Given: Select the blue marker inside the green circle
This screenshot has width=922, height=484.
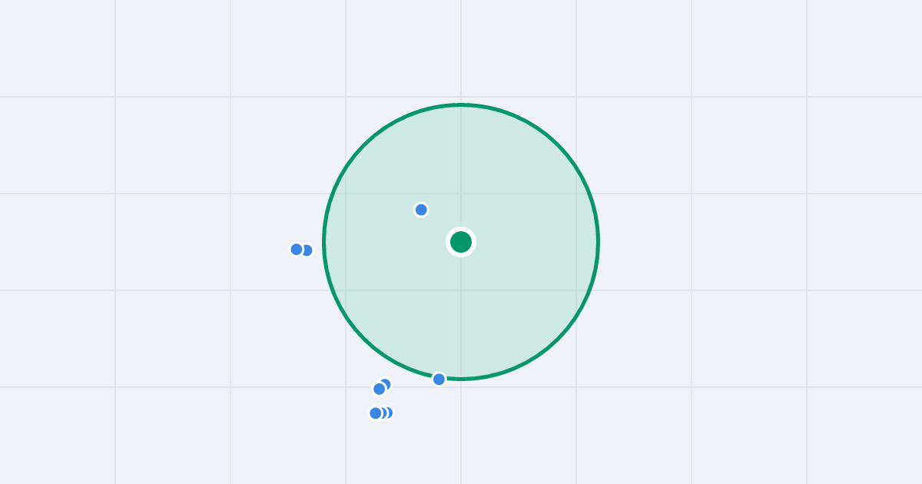Looking at the screenshot, I should 421,210.
